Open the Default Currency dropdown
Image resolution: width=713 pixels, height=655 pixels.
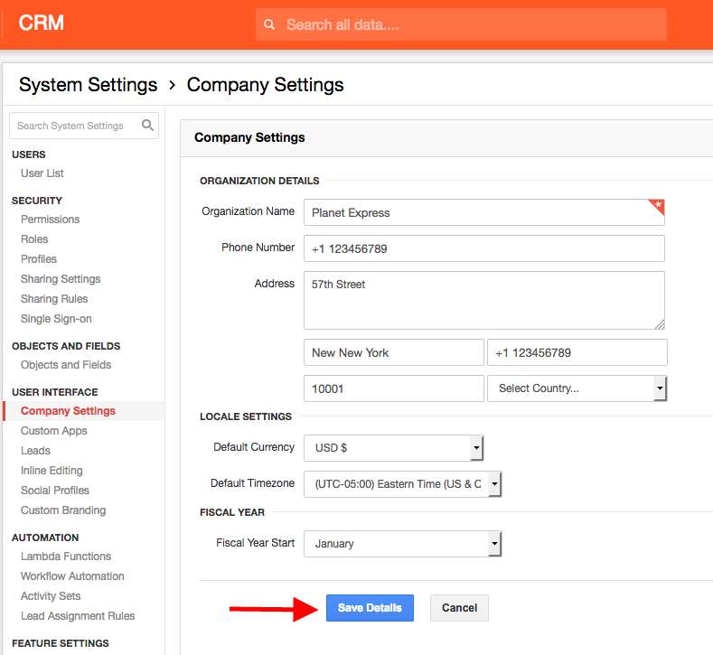pos(393,448)
